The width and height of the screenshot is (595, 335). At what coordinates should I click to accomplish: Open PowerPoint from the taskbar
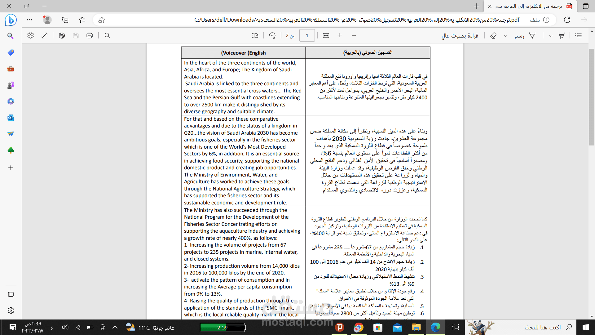pyautogui.click(x=340, y=327)
